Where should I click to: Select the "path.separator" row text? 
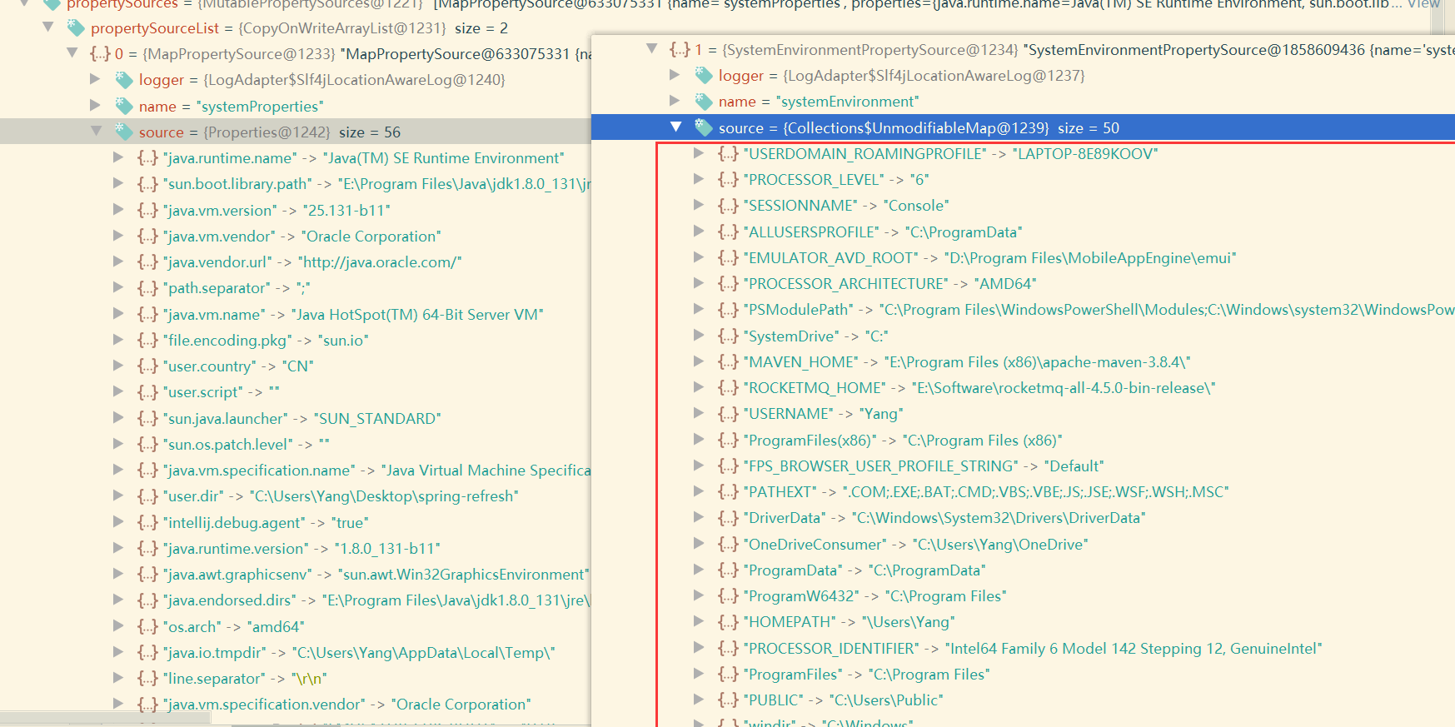pyautogui.click(x=237, y=288)
